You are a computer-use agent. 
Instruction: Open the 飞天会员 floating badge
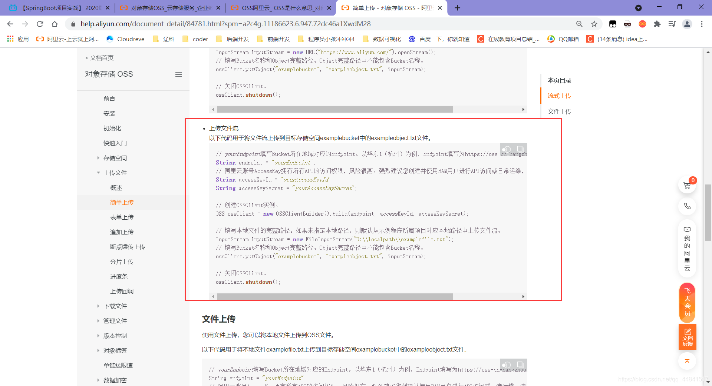(x=687, y=302)
